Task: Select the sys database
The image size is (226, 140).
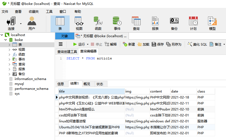Action: (x=17, y=94)
